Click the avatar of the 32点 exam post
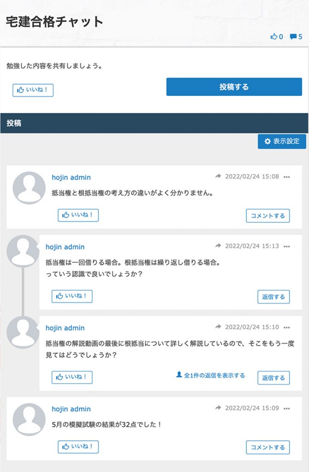309x472 pixels. (x=29, y=419)
